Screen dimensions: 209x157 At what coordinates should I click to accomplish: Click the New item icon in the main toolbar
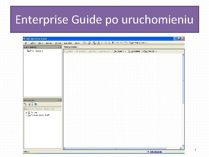click(x=84, y=43)
